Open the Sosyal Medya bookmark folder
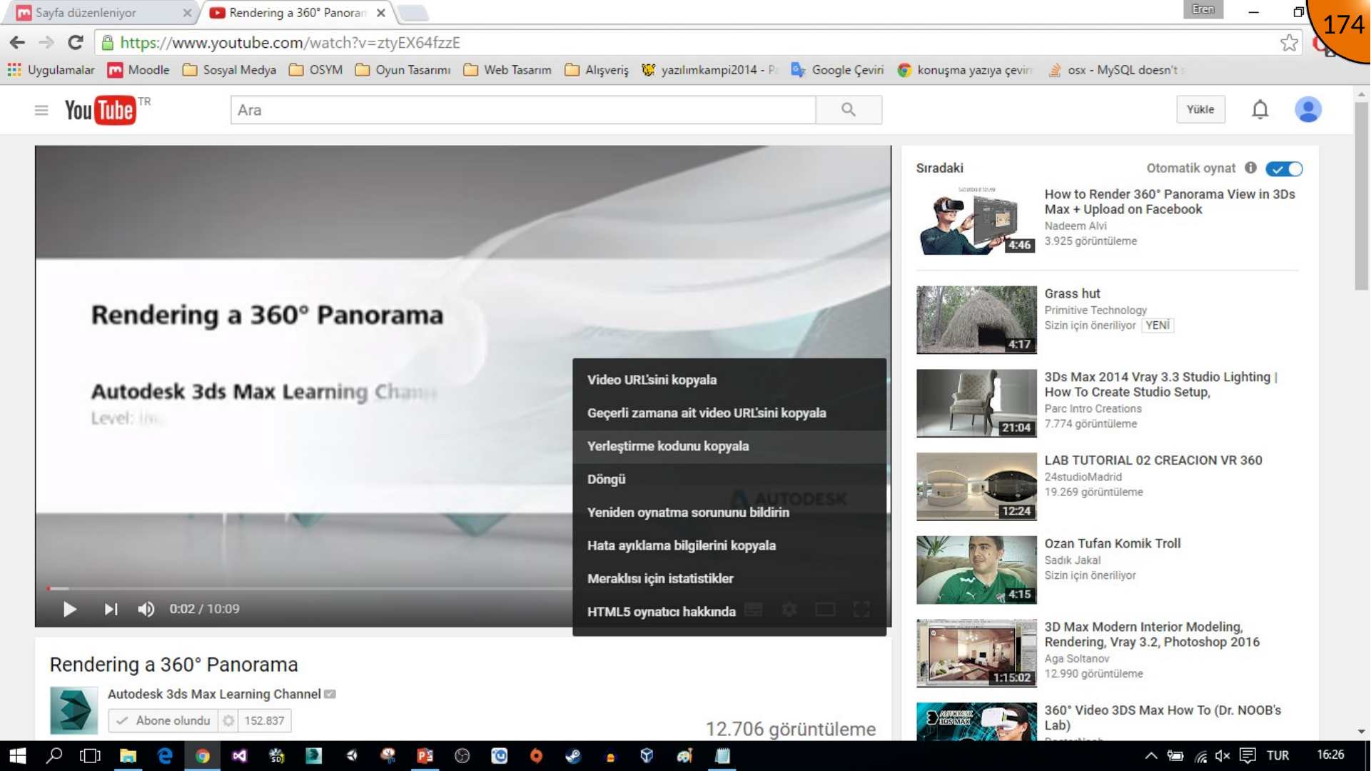The width and height of the screenshot is (1371, 771). [230, 70]
